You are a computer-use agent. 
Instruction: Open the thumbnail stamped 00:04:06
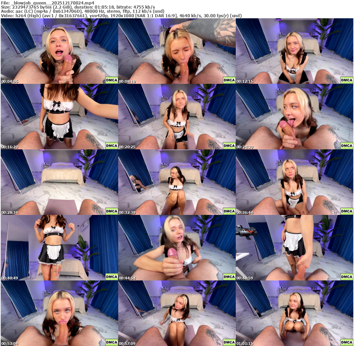tap(59, 51)
